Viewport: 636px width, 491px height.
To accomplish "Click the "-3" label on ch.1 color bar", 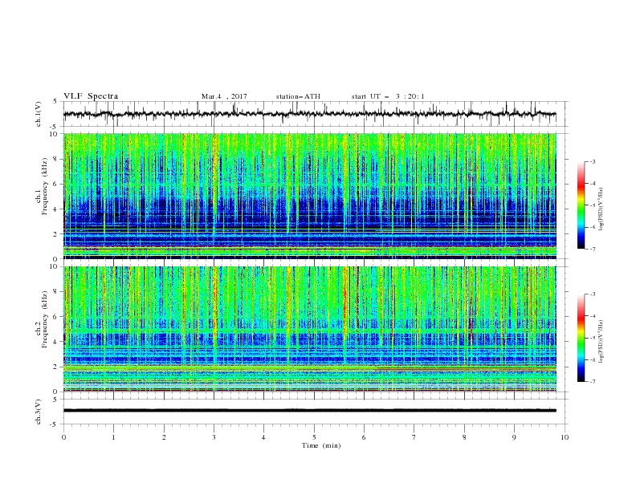I will point(593,161).
